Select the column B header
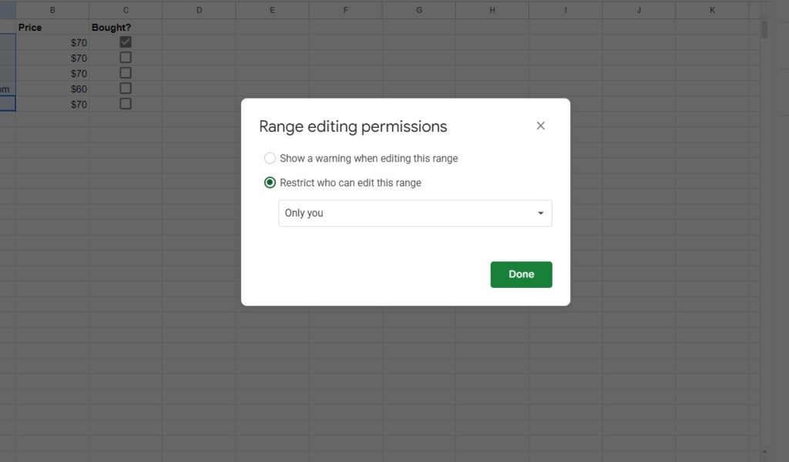 [52, 10]
